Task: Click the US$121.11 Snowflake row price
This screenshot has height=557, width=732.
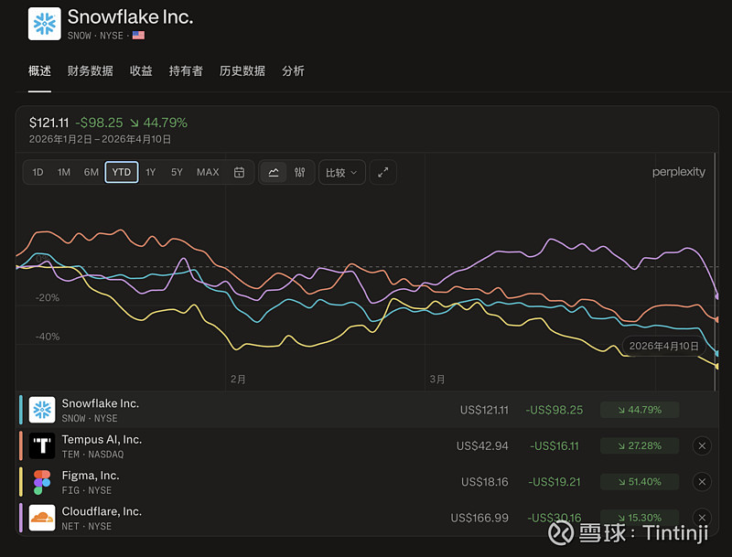Action: (x=484, y=410)
